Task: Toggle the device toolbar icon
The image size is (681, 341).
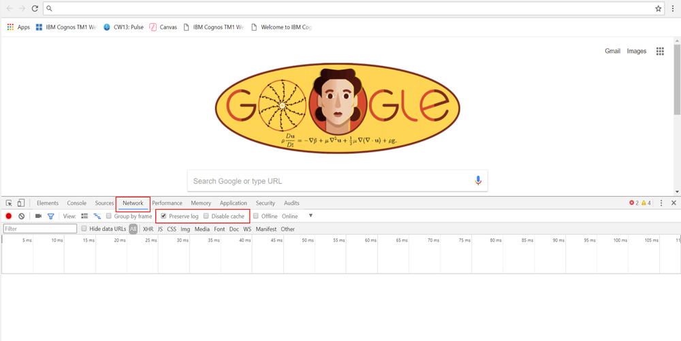Action: click(21, 203)
